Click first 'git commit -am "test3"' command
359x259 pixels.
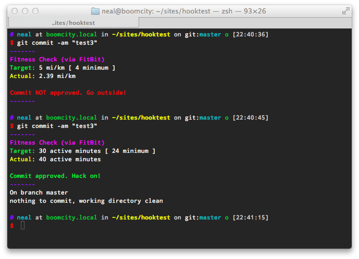tap(57, 43)
